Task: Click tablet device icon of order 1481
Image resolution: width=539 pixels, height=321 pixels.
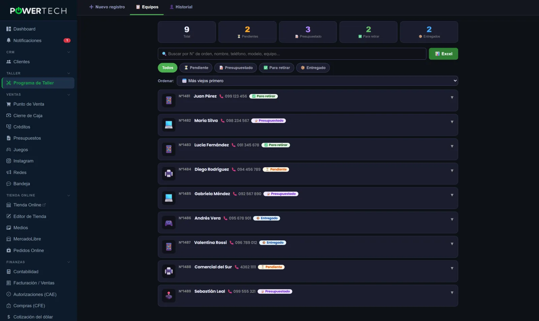Action: pos(169,100)
